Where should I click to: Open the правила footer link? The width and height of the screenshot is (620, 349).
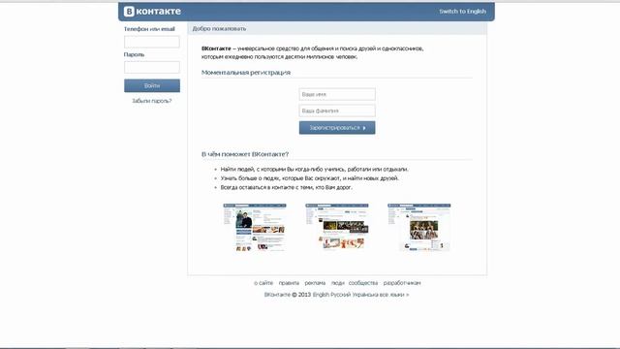[x=289, y=283]
